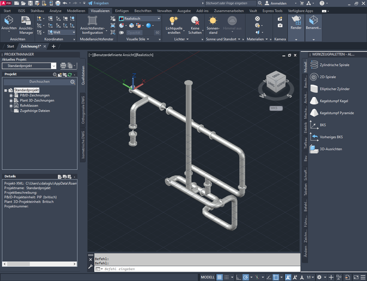Click the Ansichtsfensterkonfiguration icon
The width and height of the screenshot is (367, 281).
click(x=92, y=21)
